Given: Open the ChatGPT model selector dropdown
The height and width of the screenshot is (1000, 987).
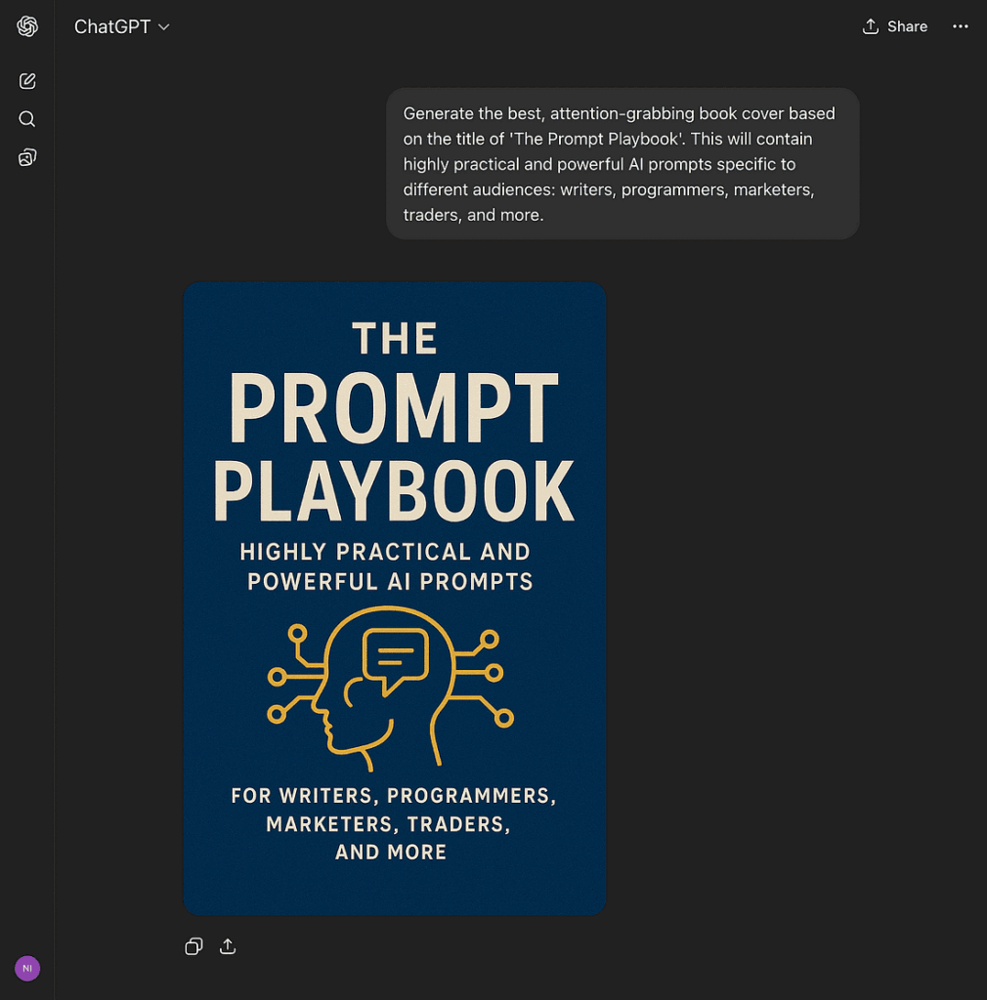Looking at the screenshot, I should click(122, 26).
